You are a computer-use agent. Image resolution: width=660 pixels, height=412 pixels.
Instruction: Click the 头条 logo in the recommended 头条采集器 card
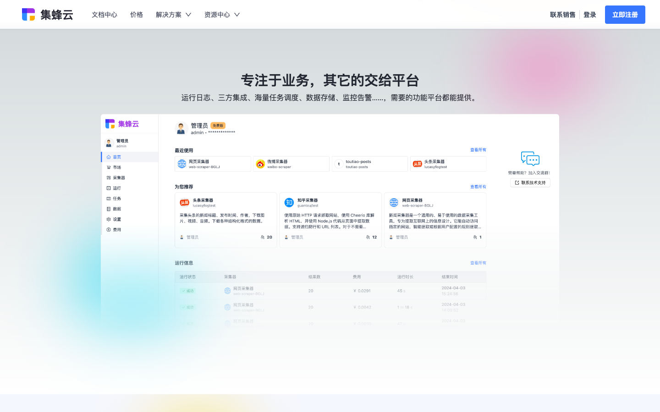pos(185,202)
